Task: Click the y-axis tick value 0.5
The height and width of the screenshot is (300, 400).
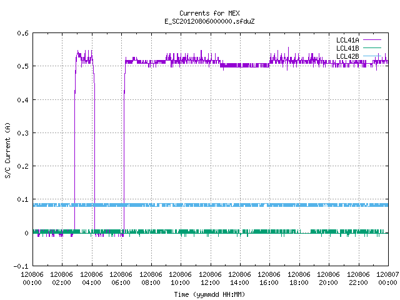Action: click(23, 66)
